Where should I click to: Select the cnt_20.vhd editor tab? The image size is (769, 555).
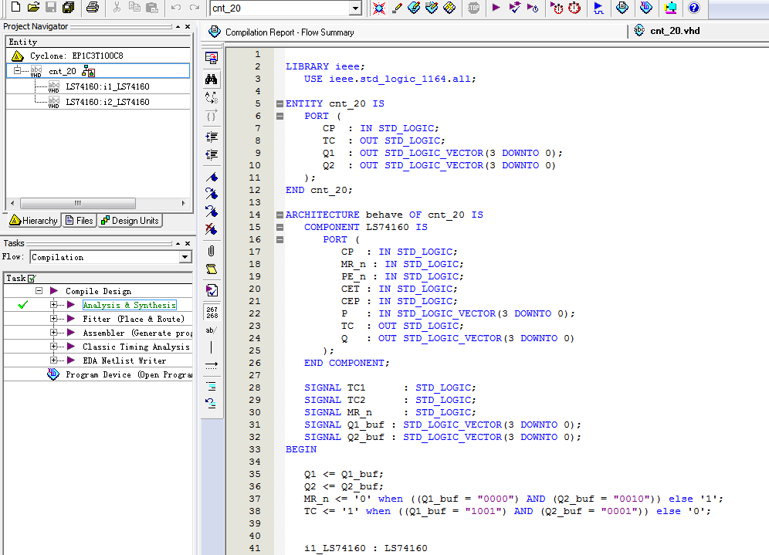(x=667, y=31)
